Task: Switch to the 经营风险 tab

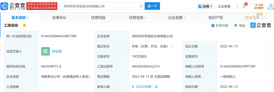Action: click(x=98, y=18)
